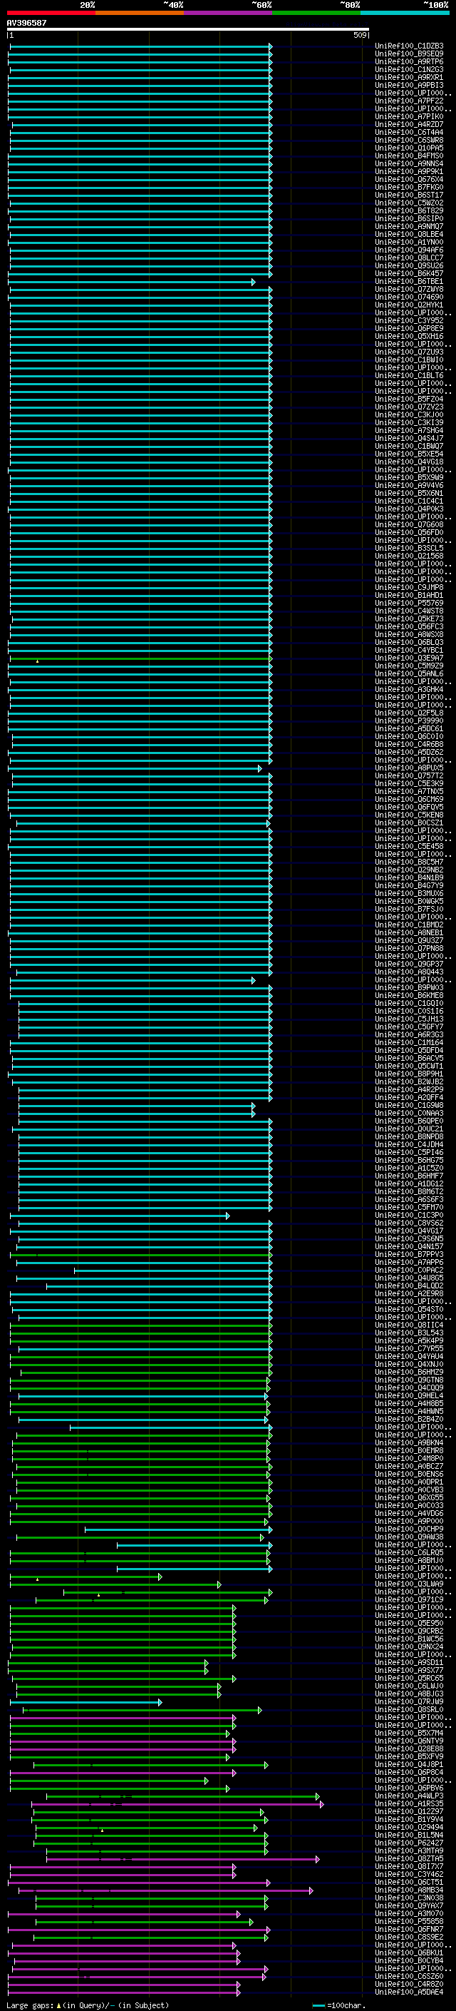Select hit UniRef100_A7PF22
Screen dimensions: 456x2011
click(x=408, y=101)
